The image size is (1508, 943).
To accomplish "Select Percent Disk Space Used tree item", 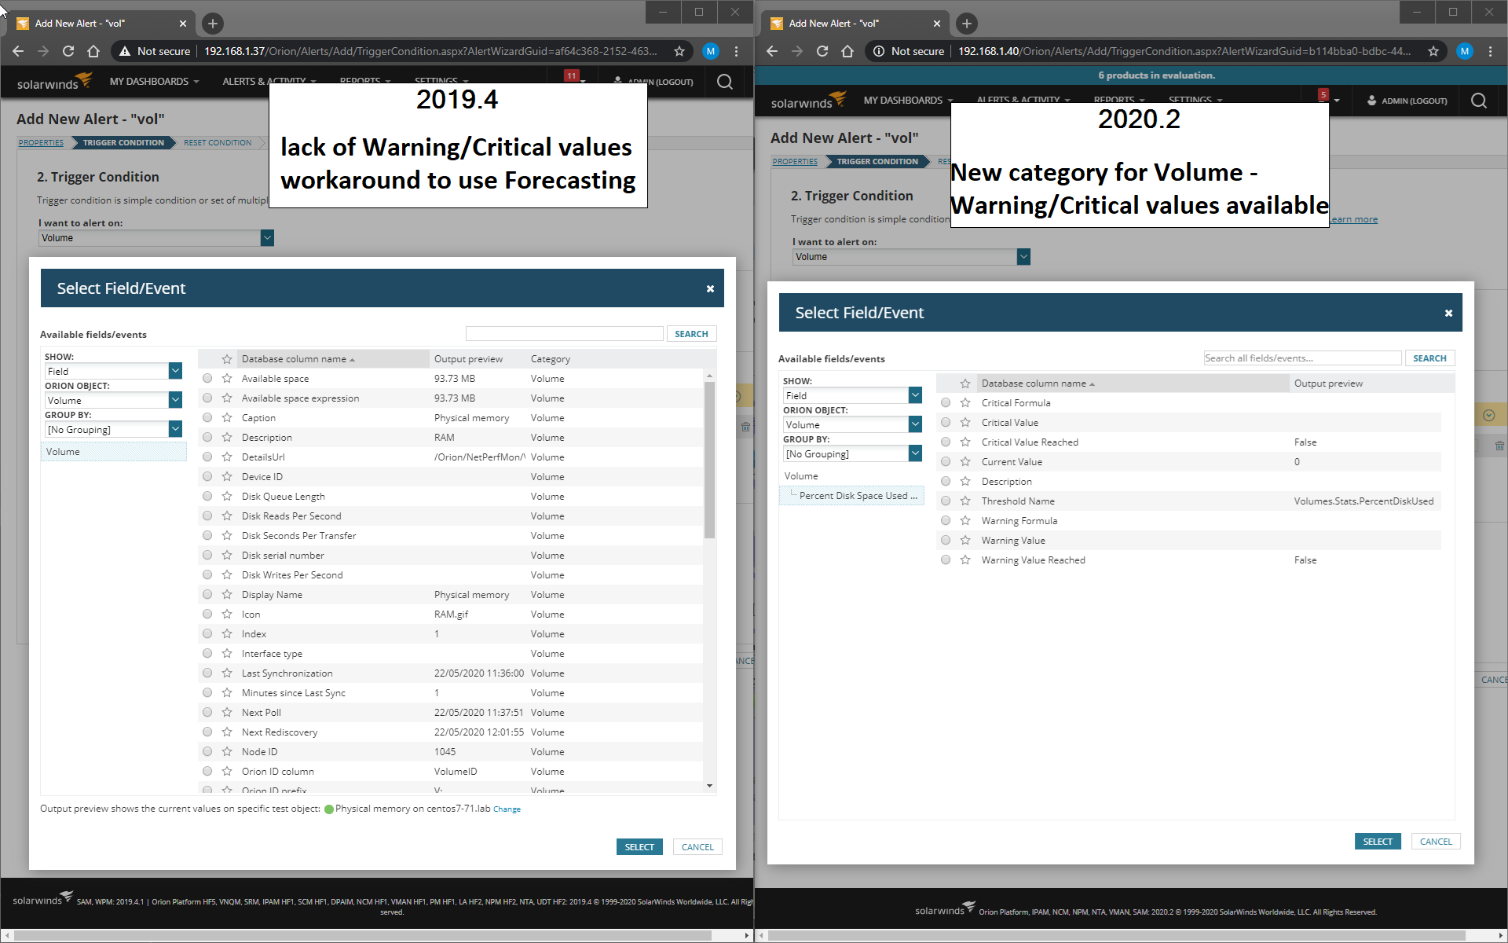I will 857,496.
